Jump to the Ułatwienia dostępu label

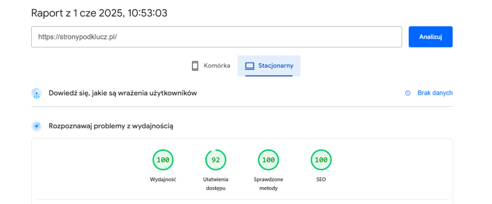pyautogui.click(x=216, y=183)
